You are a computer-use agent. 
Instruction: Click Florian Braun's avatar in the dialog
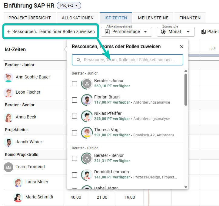click(x=87, y=100)
